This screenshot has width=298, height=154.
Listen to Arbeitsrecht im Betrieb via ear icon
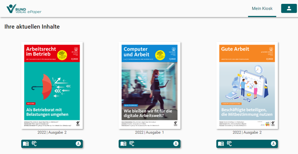34,144
